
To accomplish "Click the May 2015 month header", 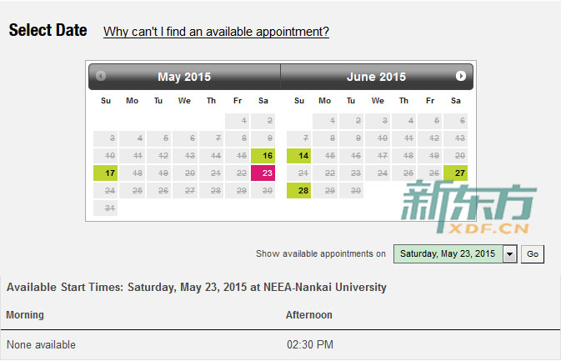I will (x=184, y=77).
